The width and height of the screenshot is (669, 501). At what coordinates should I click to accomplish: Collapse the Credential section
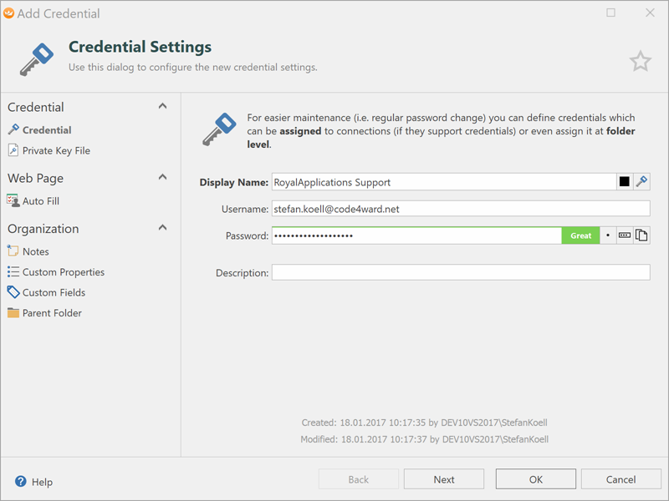[162, 107]
